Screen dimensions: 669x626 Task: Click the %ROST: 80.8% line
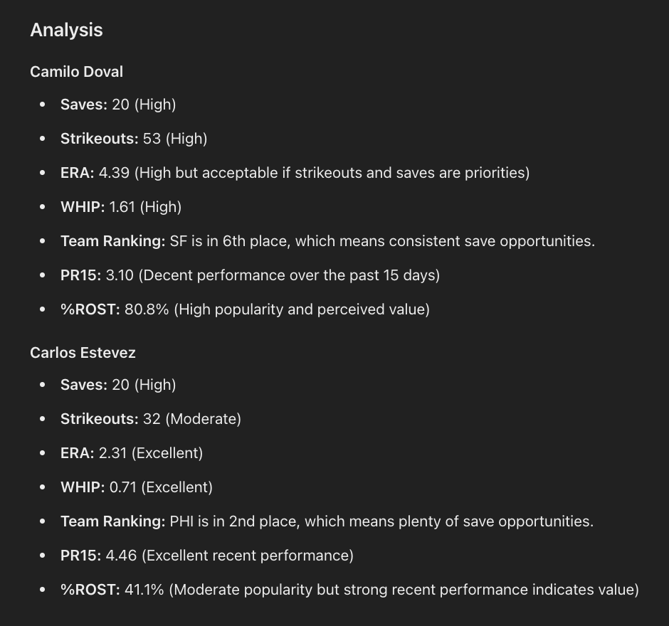(245, 309)
